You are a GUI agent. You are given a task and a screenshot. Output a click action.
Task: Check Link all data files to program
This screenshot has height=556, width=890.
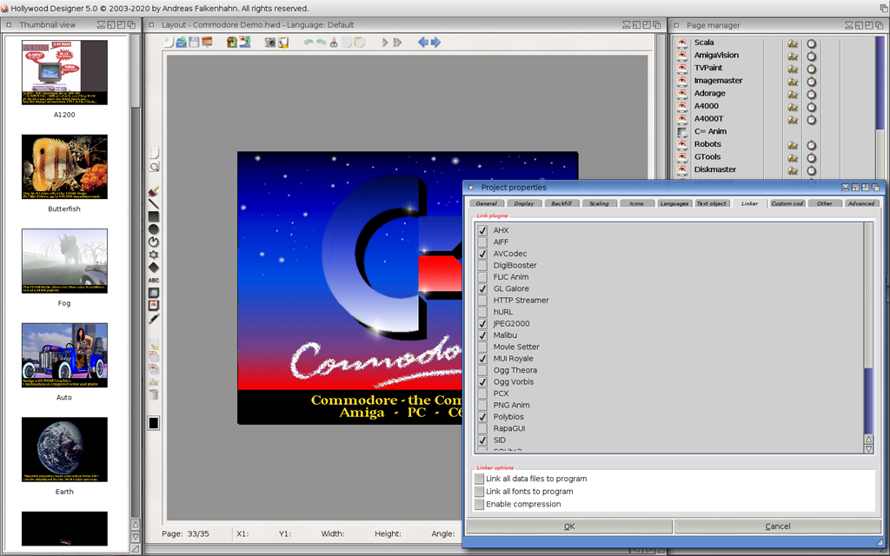click(480, 479)
